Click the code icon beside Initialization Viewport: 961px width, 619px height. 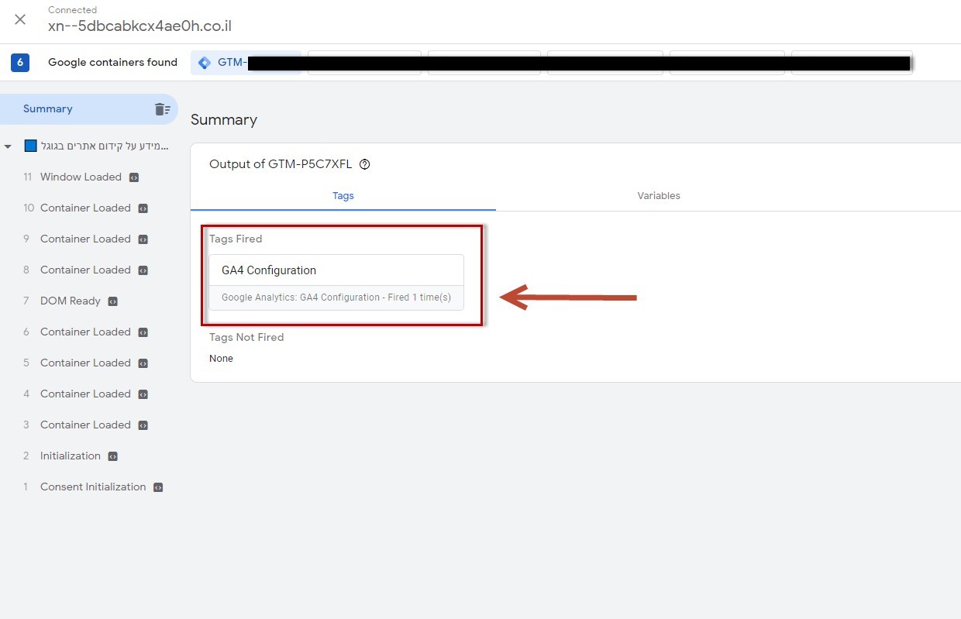point(113,456)
